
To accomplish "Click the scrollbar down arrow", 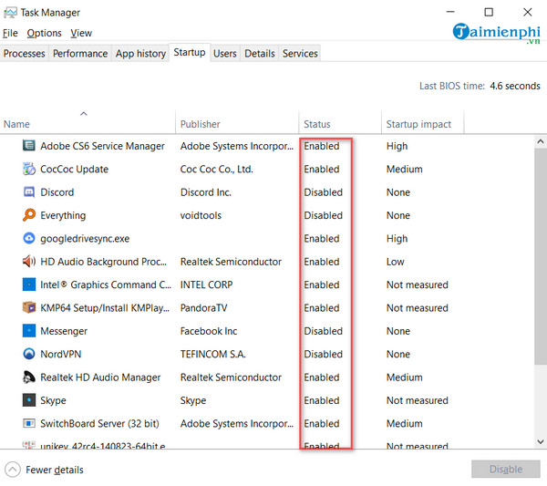I will click(x=541, y=441).
